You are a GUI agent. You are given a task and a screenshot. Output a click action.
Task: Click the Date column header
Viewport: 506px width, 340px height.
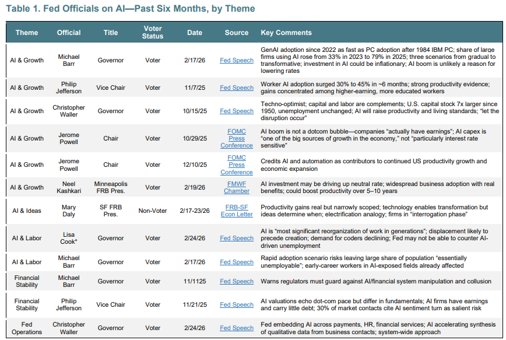point(195,33)
